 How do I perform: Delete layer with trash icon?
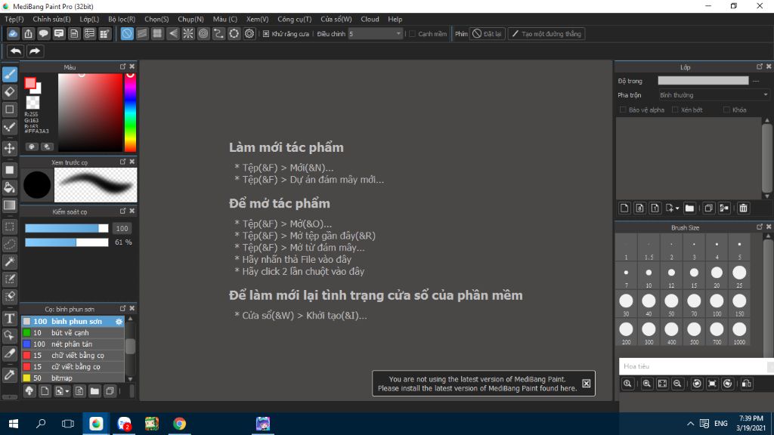pyautogui.click(x=744, y=208)
